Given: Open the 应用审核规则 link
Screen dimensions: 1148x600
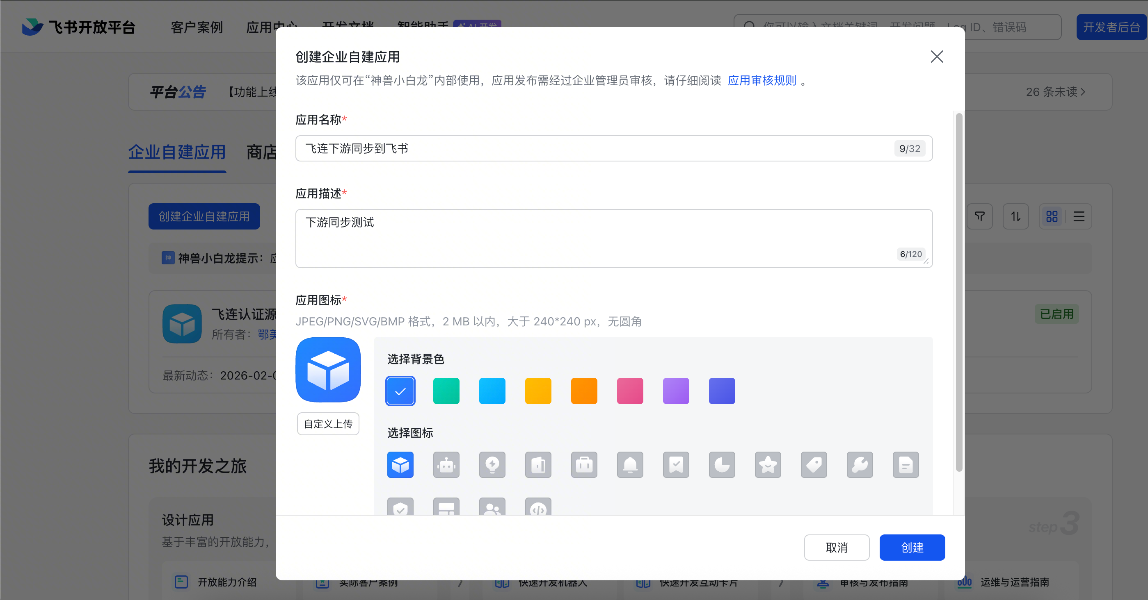Looking at the screenshot, I should 762,81.
